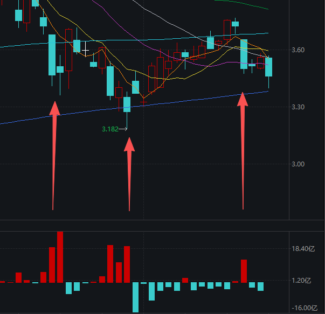Select the red cross doji candle on the blue trendline
The image size is (325, 314).
pos(144,101)
